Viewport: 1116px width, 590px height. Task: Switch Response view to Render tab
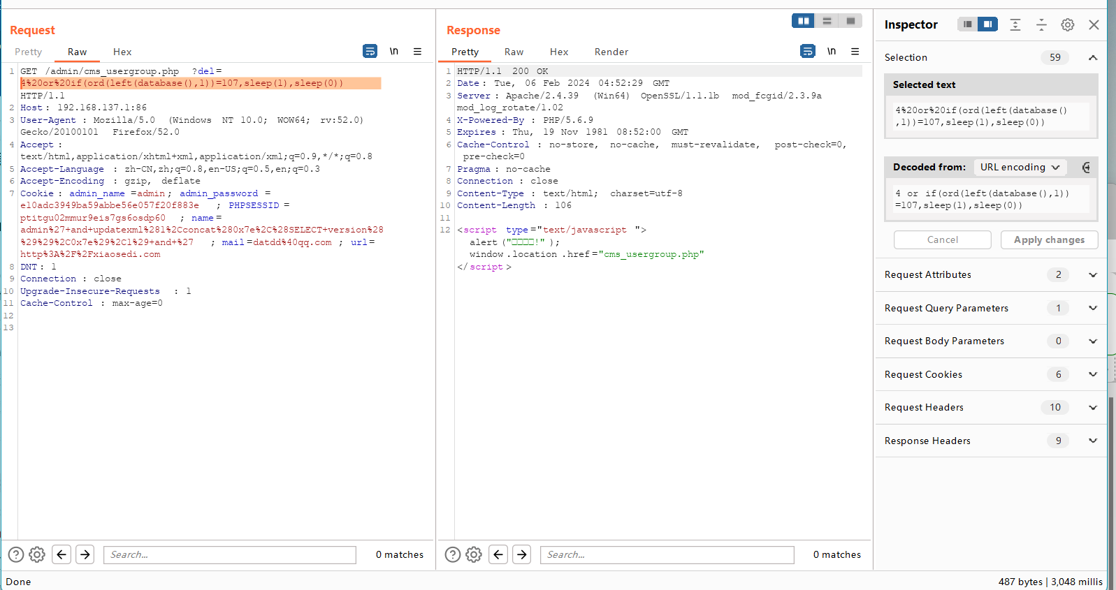tap(611, 52)
